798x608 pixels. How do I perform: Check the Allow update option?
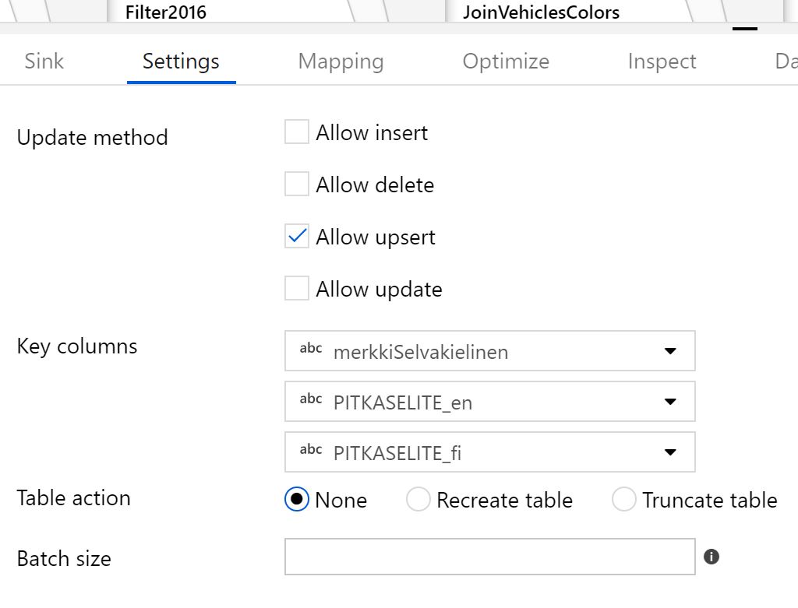point(297,289)
